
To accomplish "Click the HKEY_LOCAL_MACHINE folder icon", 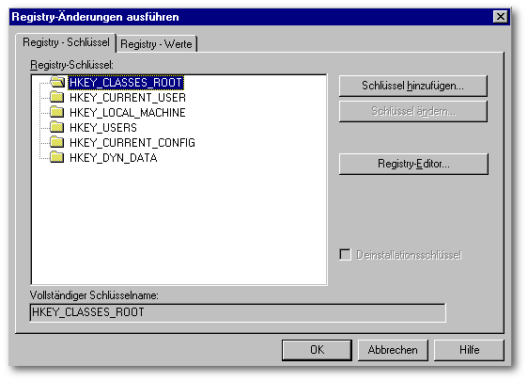I will point(57,112).
